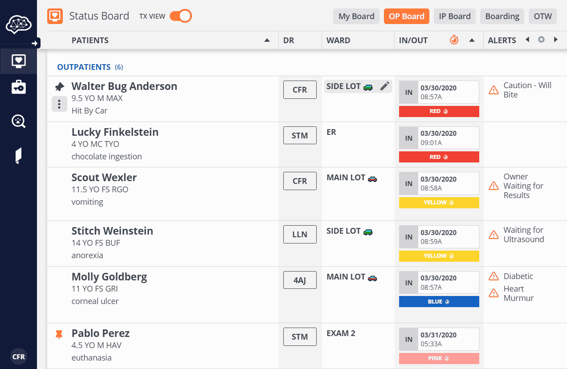
Task: Open the medical kit sidebar icon
Action: pyautogui.click(x=19, y=88)
